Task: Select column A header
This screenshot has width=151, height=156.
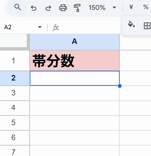Action: click(x=74, y=42)
